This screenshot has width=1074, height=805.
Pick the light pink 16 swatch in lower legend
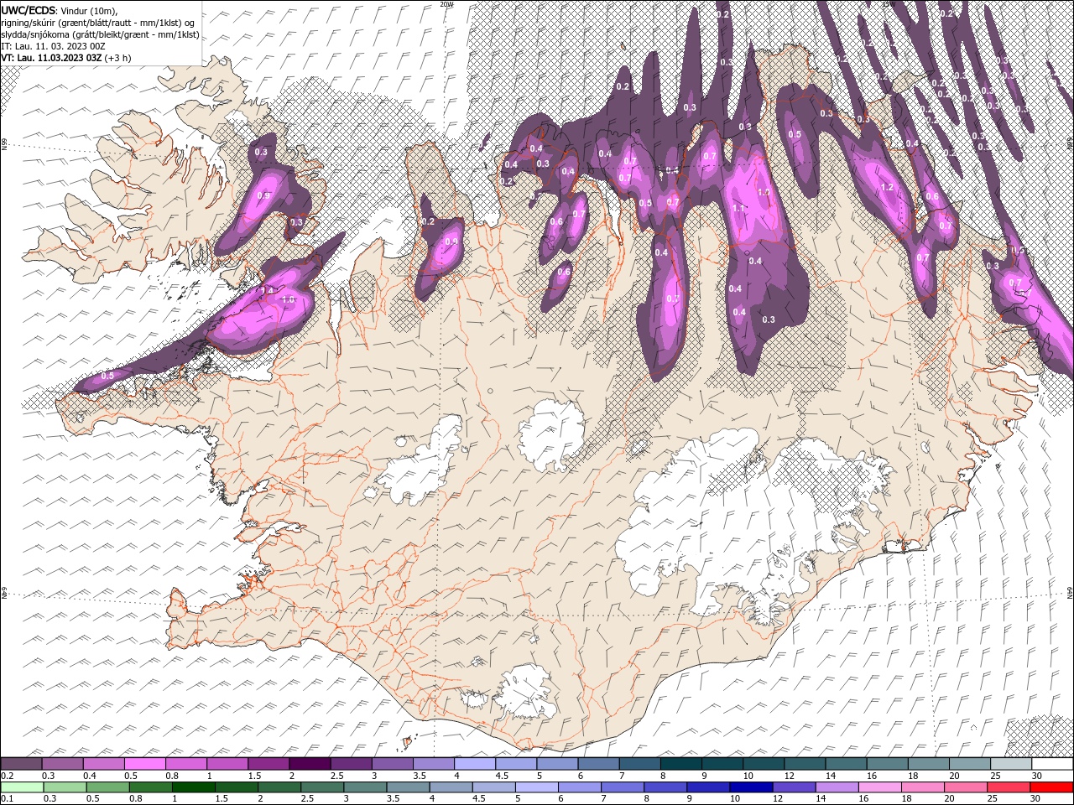coord(880,787)
